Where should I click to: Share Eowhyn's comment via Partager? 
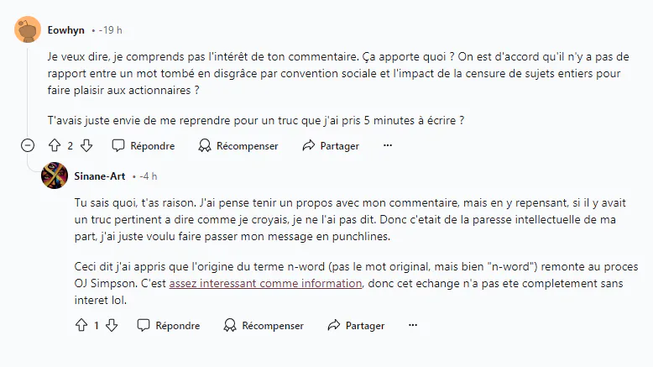click(331, 145)
